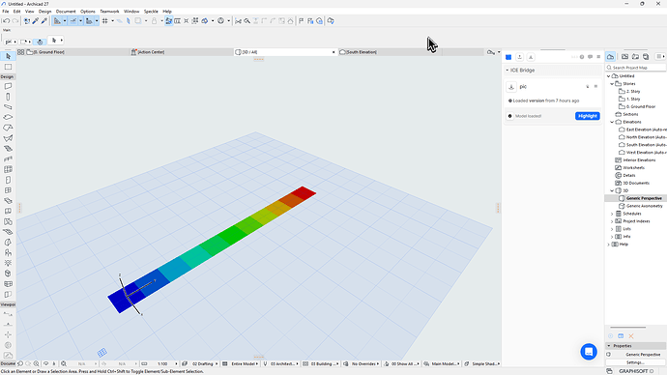
Task: Switch navigator to Project Map icon
Action: point(610,57)
